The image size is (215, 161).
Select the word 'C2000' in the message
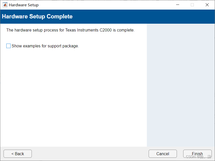[105, 30]
